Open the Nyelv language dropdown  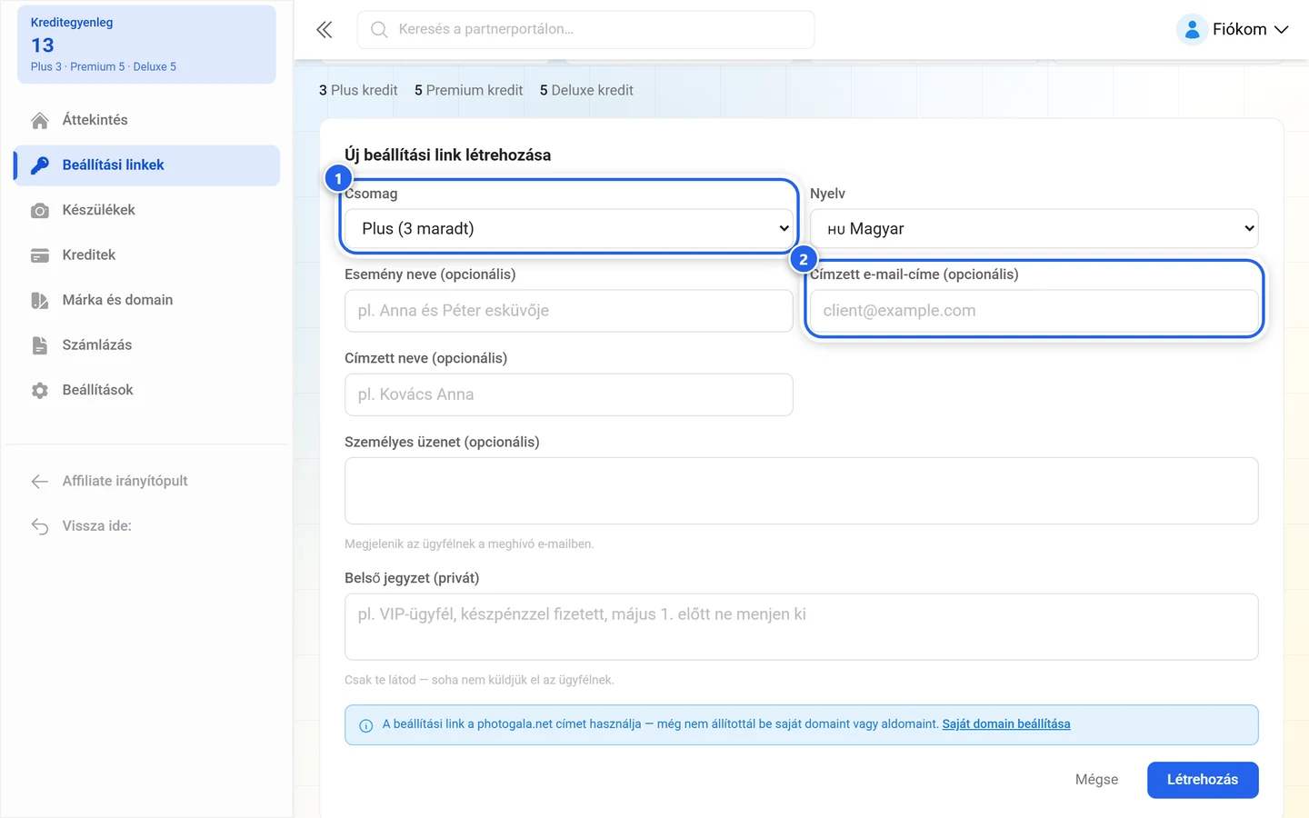[1034, 229]
